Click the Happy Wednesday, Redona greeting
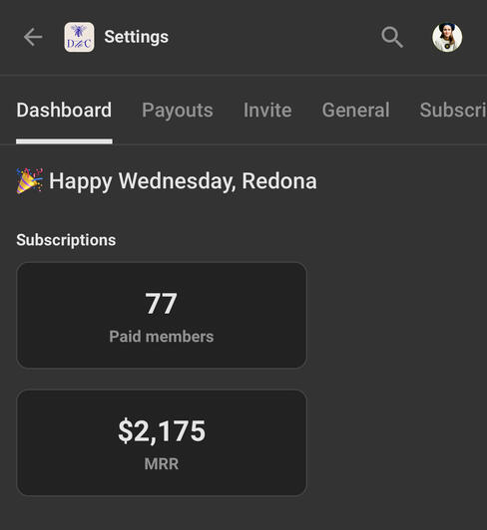The height and width of the screenshot is (530, 487). pos(183,181)
